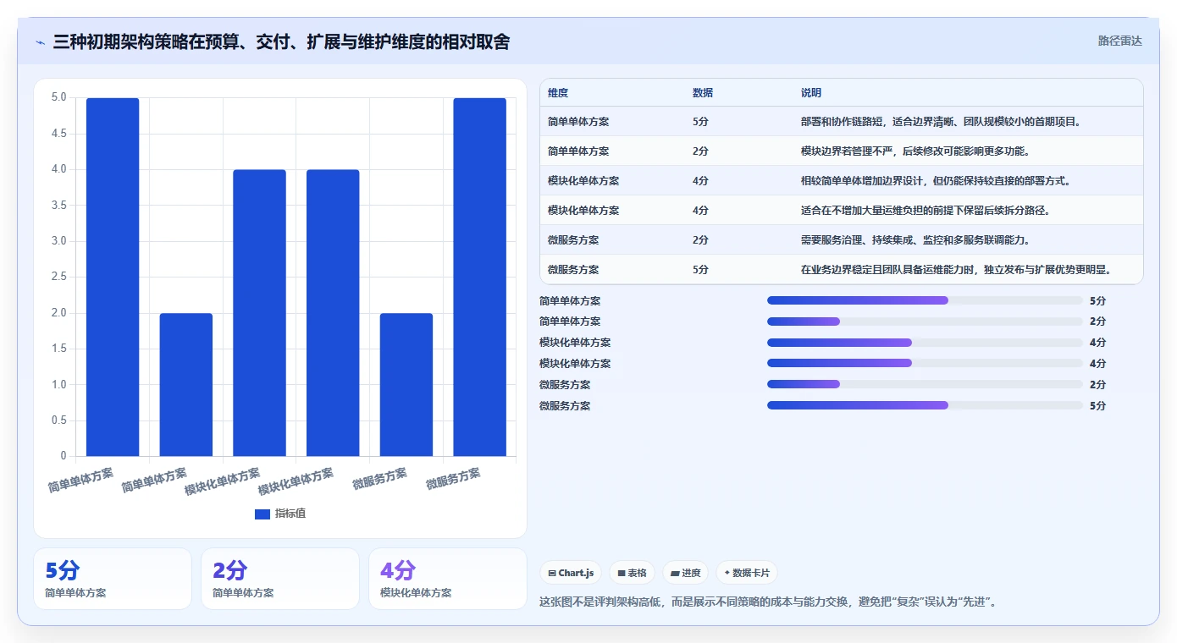
Task: Click the 2分 progress bar for 简单单体方案
Action: pyautogui.click(x=925, y=321)
